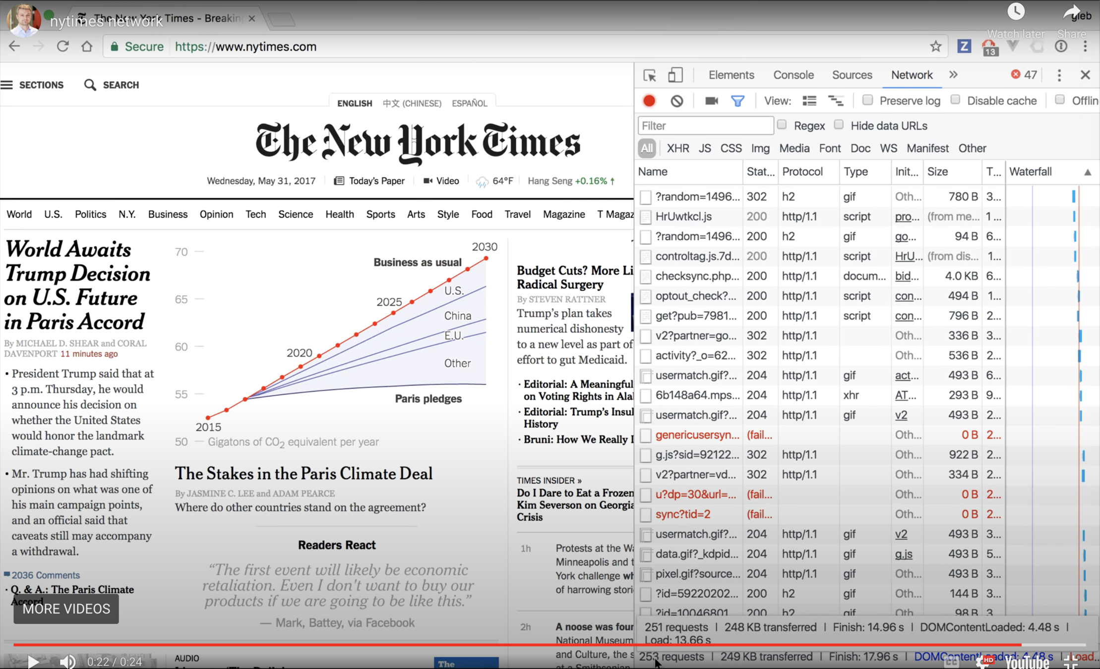Expand more DevTools tabs chevron

coord(953,75)
